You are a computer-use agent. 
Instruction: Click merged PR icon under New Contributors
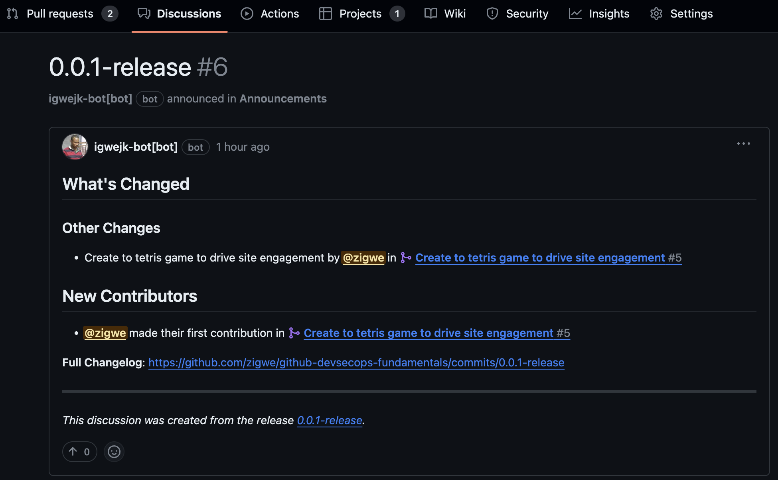[294, 333]
